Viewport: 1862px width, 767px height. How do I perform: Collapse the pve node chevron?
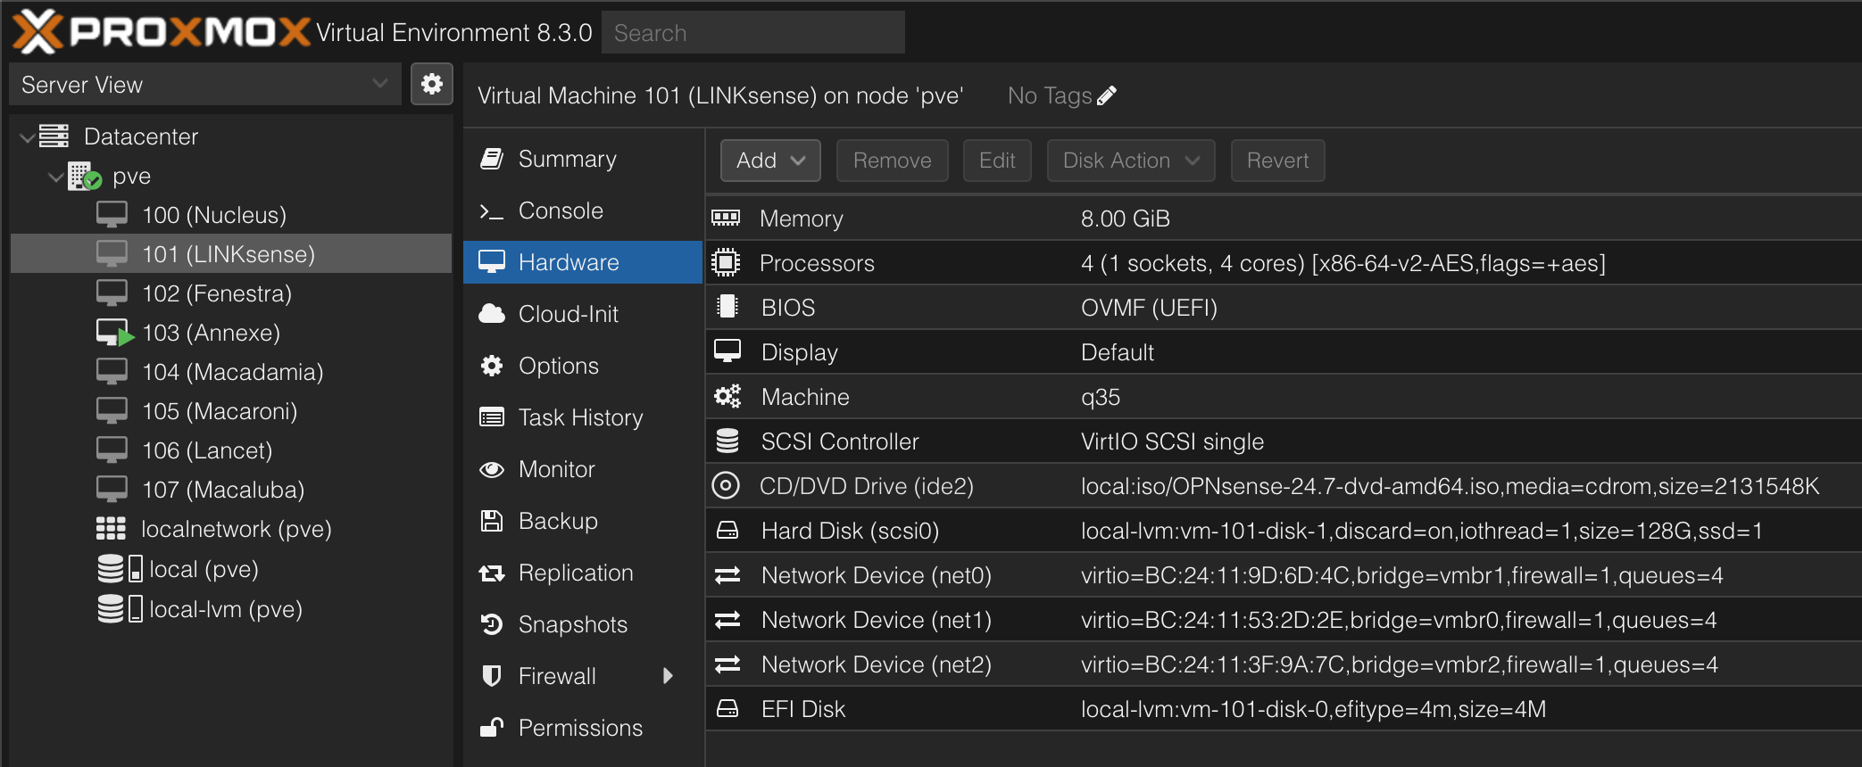tap(55, 177)
